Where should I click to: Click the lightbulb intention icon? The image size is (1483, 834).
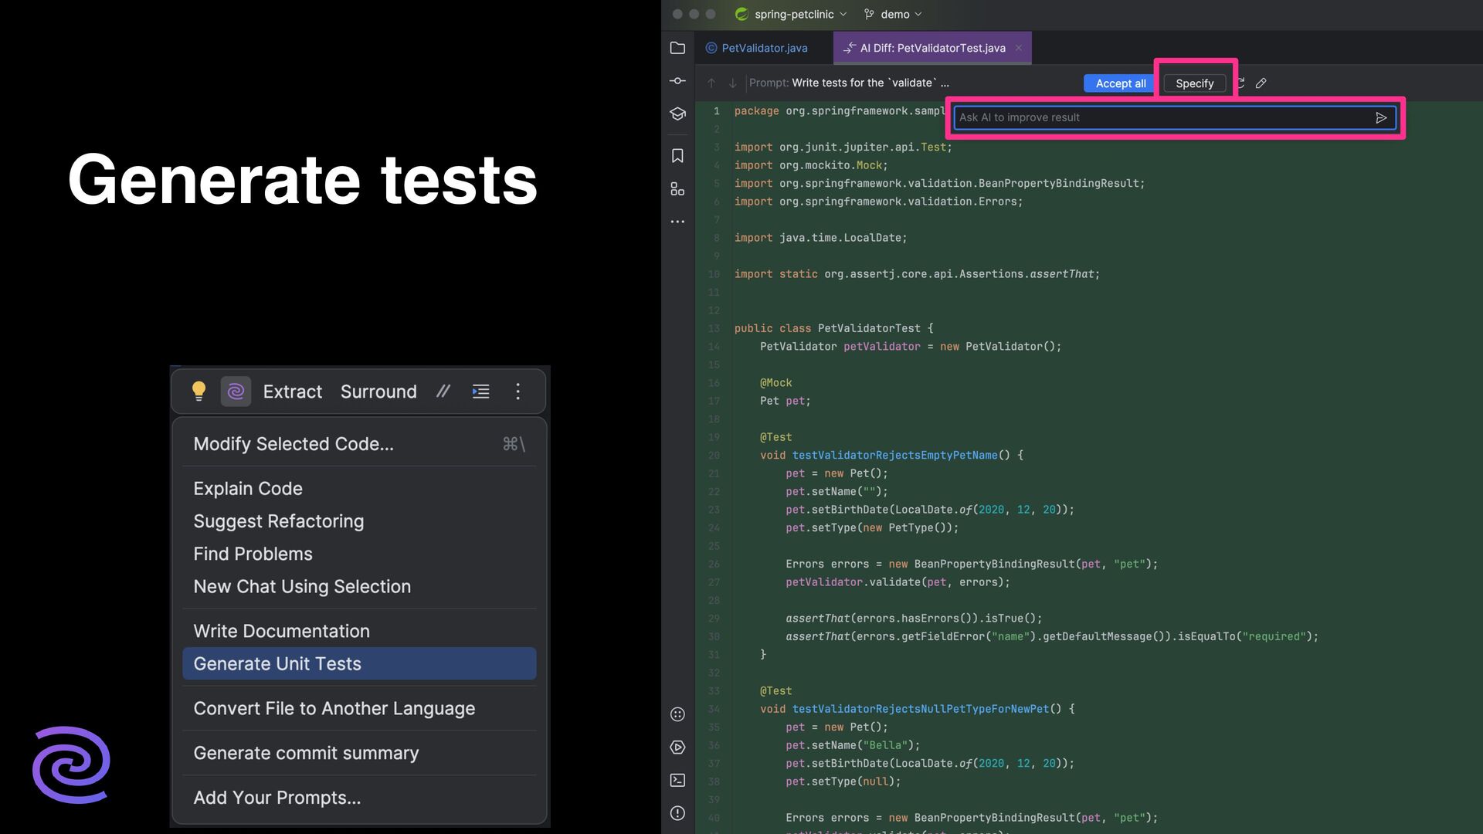[x=199, y=392]
